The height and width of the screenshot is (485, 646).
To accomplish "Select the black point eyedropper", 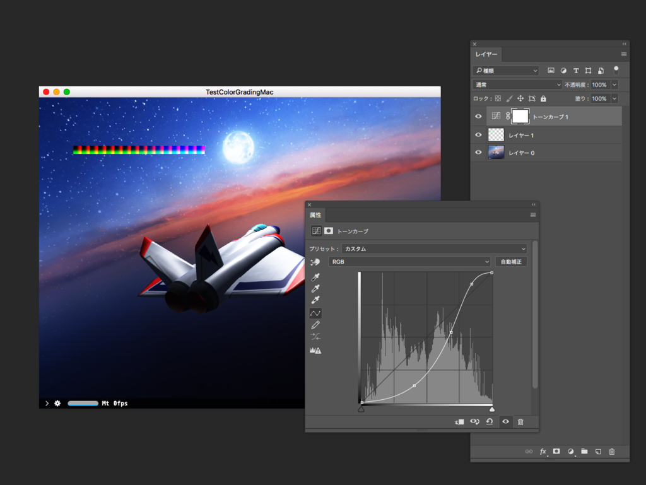I will point(315,277).
